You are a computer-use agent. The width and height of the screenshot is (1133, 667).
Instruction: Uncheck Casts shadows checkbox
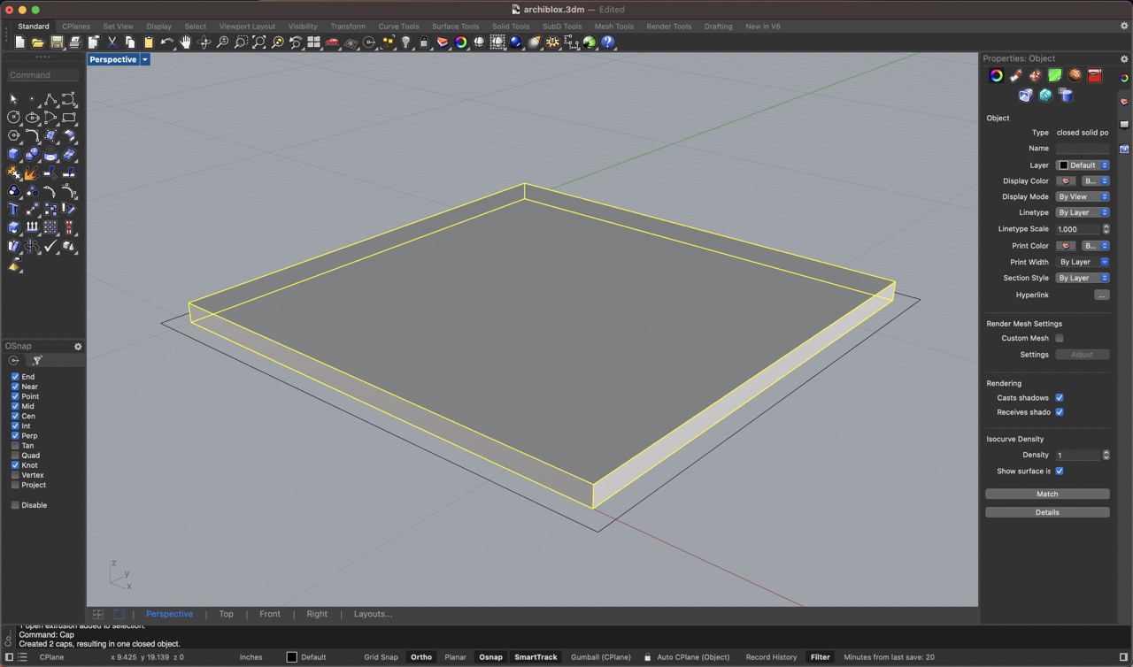pyautogui.click(x=1060, y=398)
